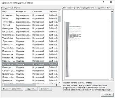Sort list by Коллекция column header
Screen dimensions: 115x98
pos(23,12)
